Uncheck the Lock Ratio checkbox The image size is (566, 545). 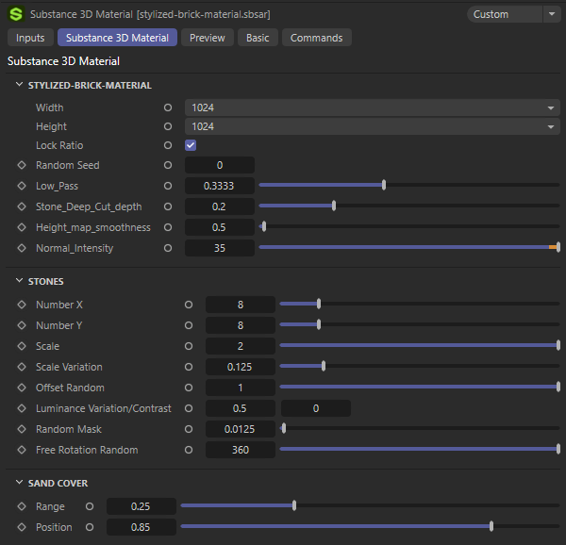pyautogui.click(x=191, y=145)
